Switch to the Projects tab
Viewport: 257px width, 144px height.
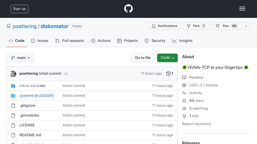(127, 41)
